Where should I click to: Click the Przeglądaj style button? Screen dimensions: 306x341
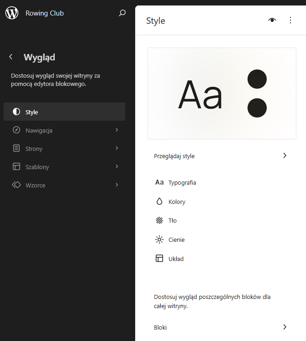point(221,156)
